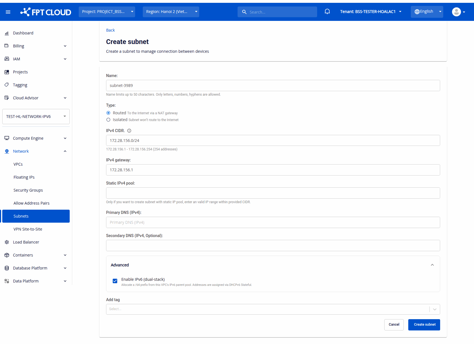Open the Region Hanoi 2 dropdown

171,12
